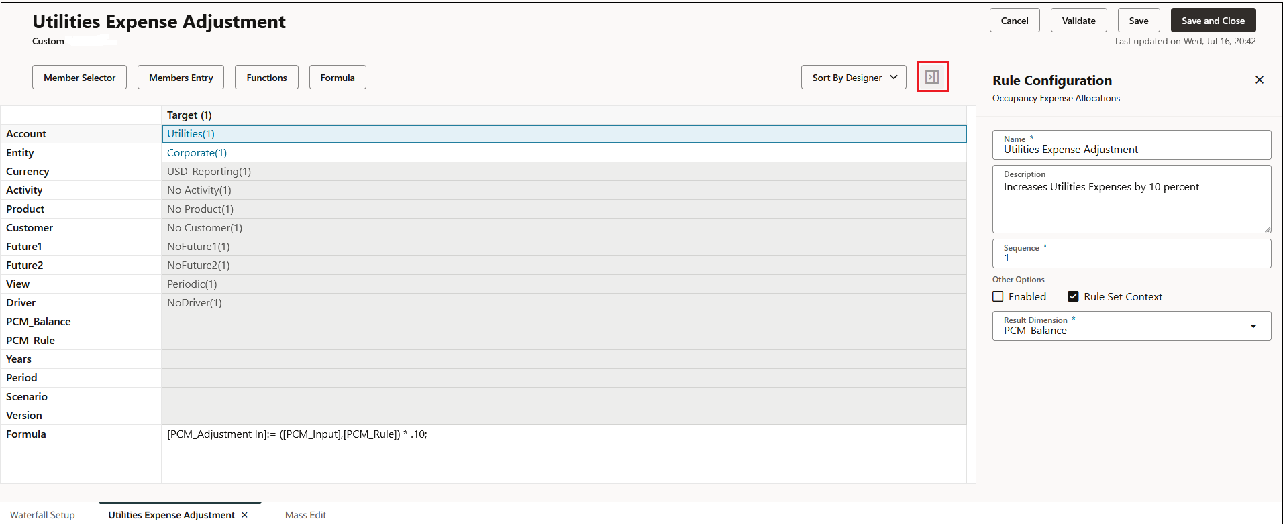Image resolution: width=1283 pixels, height=529 pixels.
Task: Collapse the Rule Configuration side panel icon
Action: tap(932, 77)
